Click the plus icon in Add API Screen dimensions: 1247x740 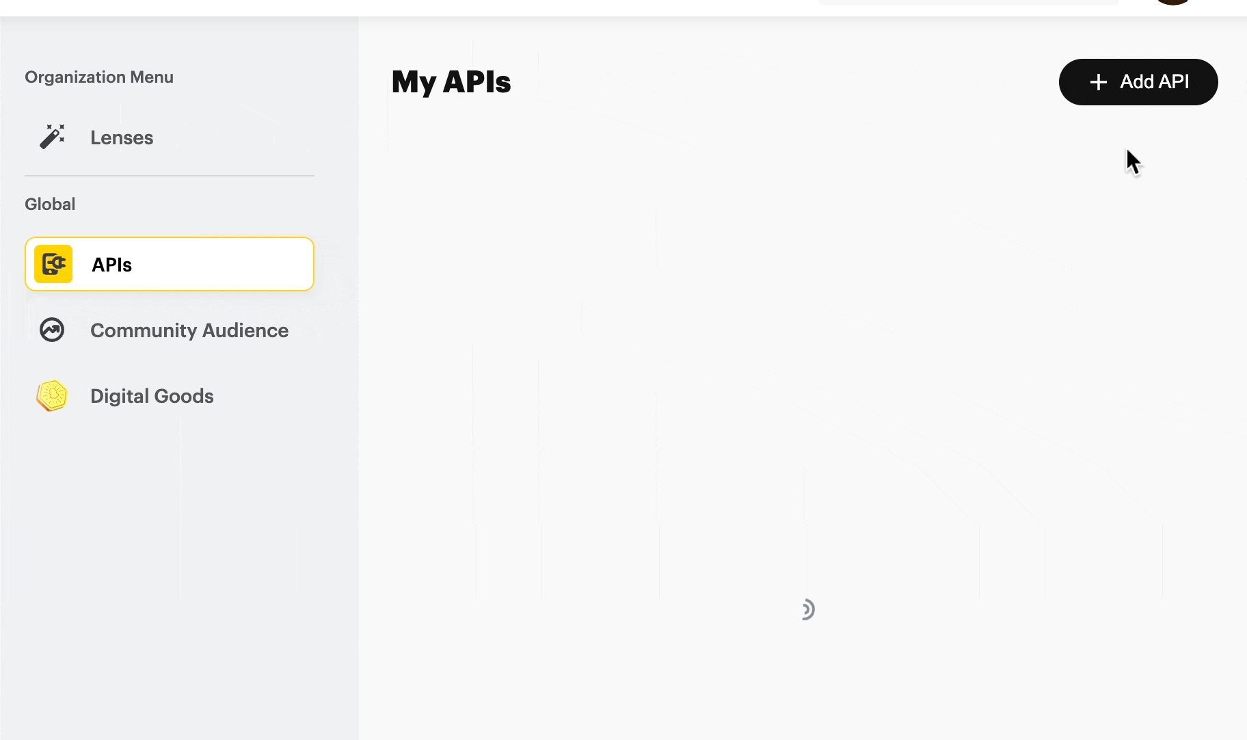click(x=1098, y=82)
